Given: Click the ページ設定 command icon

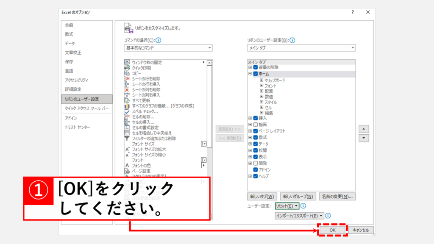Looking at the screenshot, I should (x=127, y=171).
